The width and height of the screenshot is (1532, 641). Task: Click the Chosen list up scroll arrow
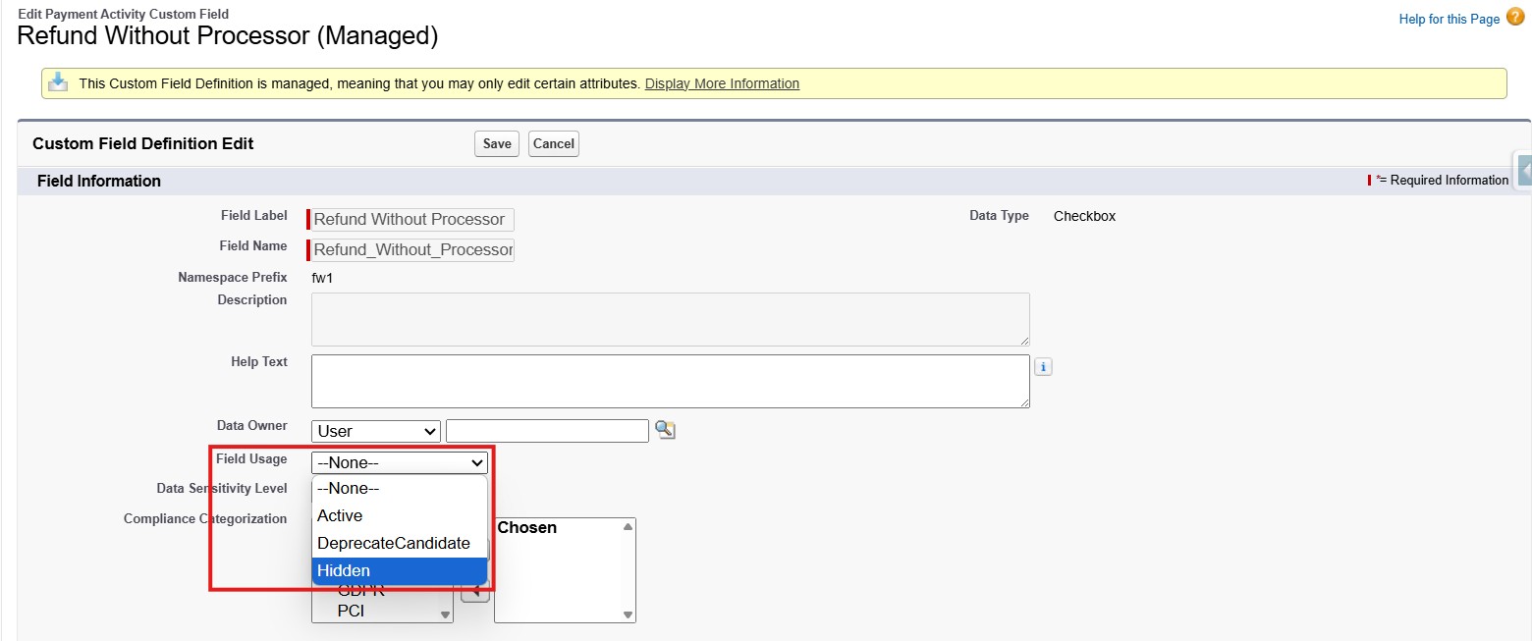pyautogui.click(x=628, y=526)
